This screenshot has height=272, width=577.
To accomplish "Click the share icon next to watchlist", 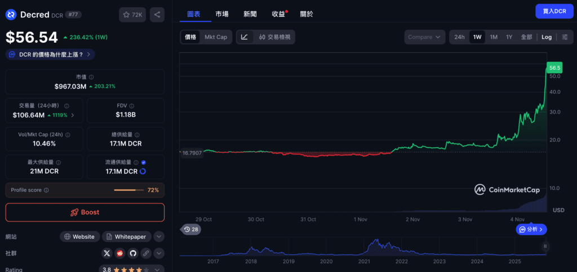I will 157,15.
